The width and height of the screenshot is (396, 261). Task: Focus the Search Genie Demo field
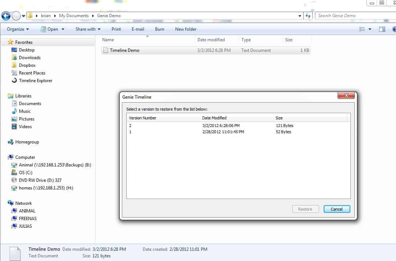pos(355,16)
